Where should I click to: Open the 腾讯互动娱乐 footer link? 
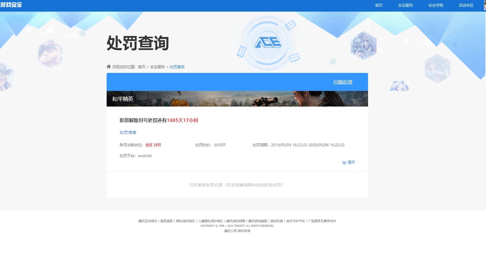point(148,221)
